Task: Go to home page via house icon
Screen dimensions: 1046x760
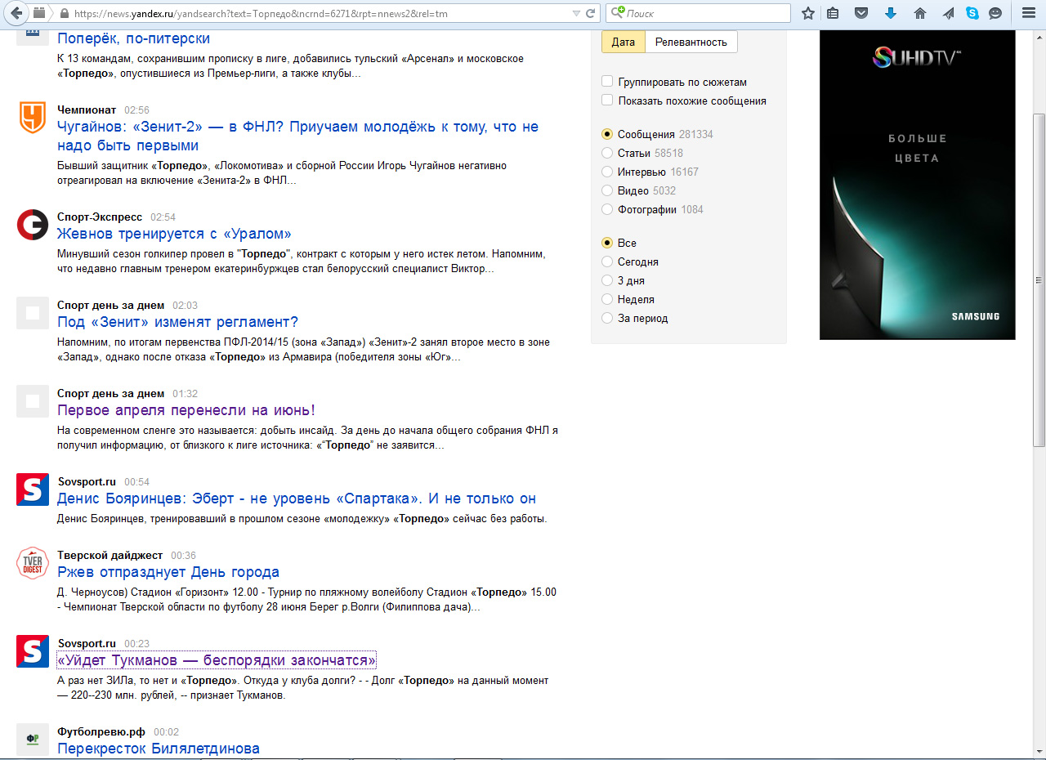Action: pyautogui.click(x=920, y=13)
